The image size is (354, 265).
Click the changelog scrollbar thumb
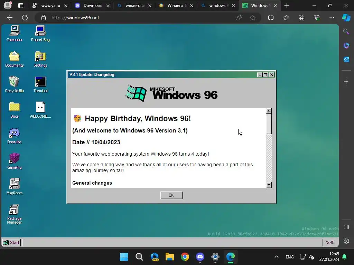(269, 124)
